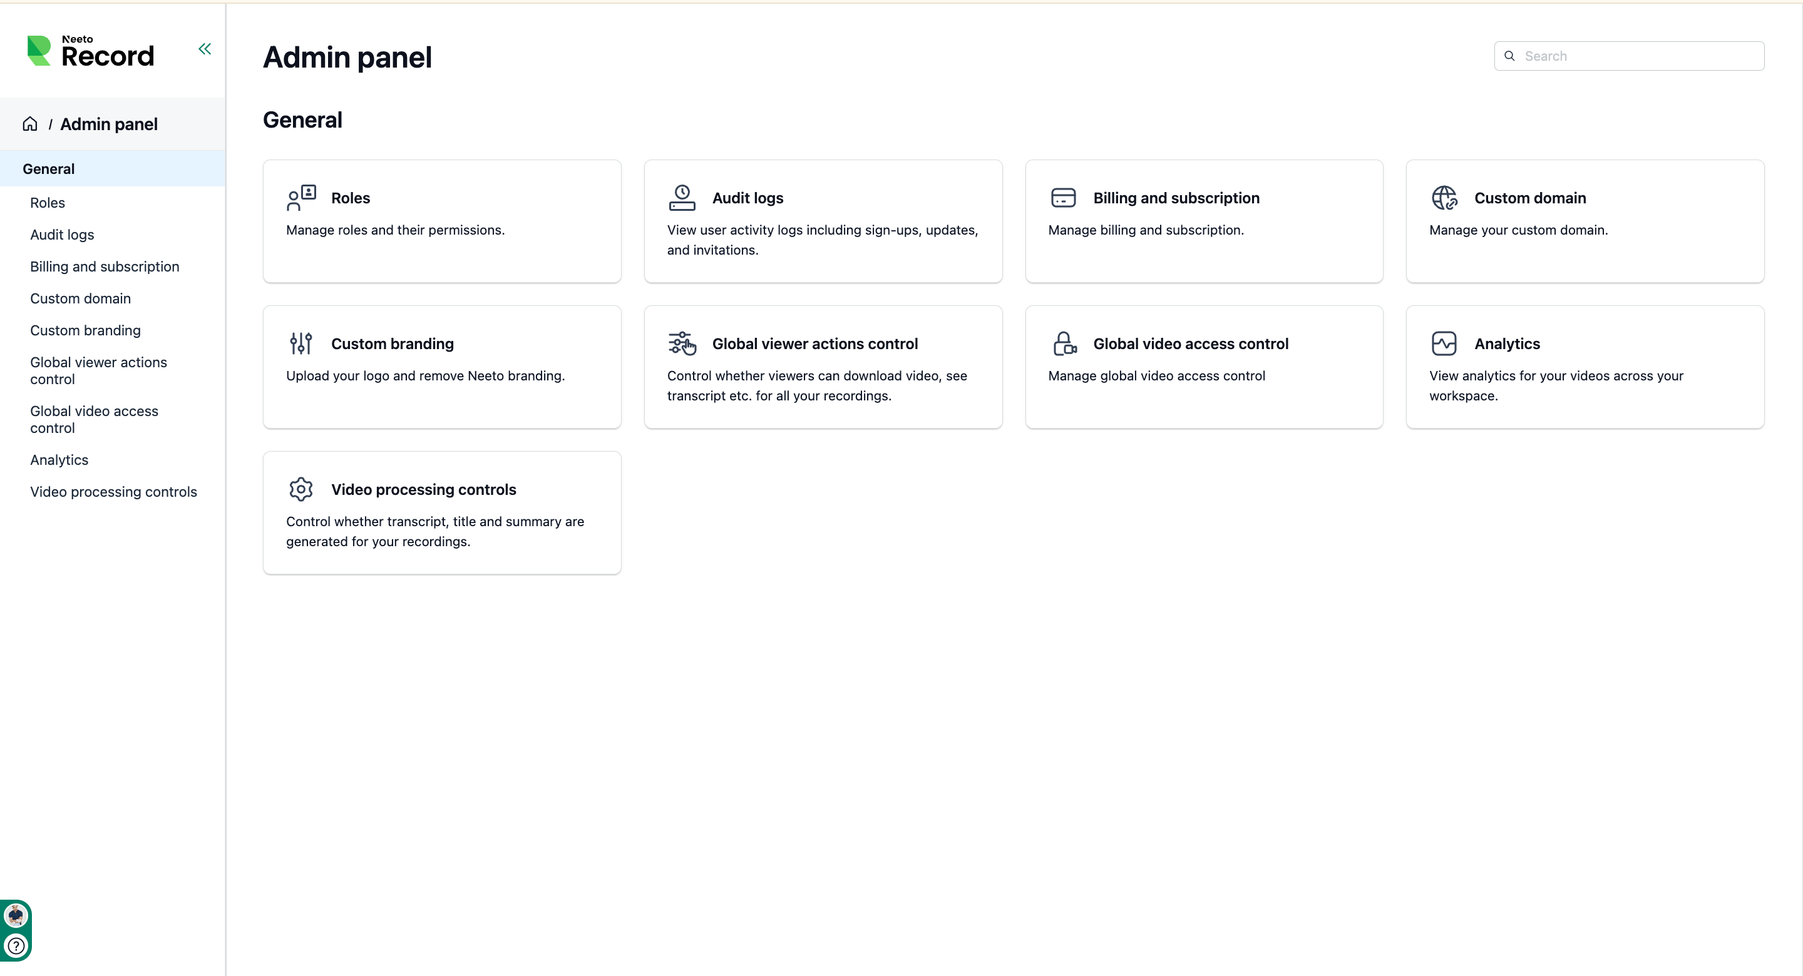The width and height of the screenshot is (1803, 976).
Task: Open the user profile avatar
Action: (16, 915)
